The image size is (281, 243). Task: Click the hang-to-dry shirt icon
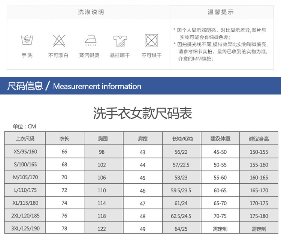click(x=120, y=40)
